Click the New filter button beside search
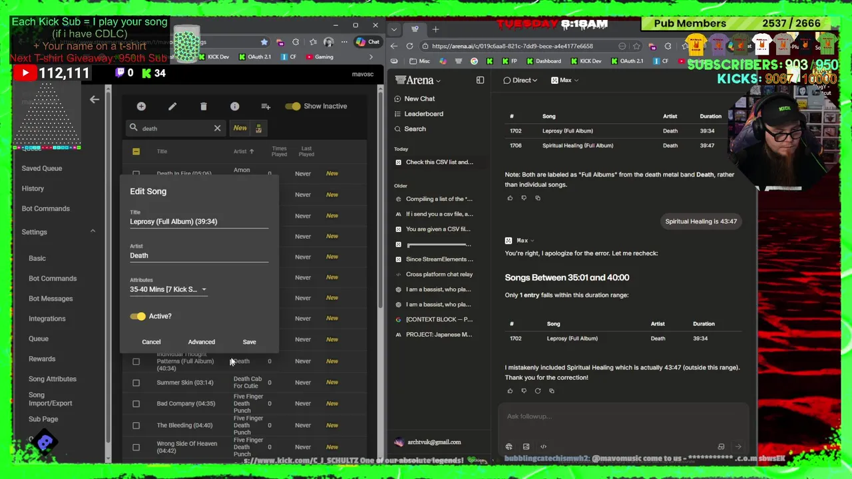Image resolution: width=852 pixels, height=479 pixels. click(x=240, y=128)
